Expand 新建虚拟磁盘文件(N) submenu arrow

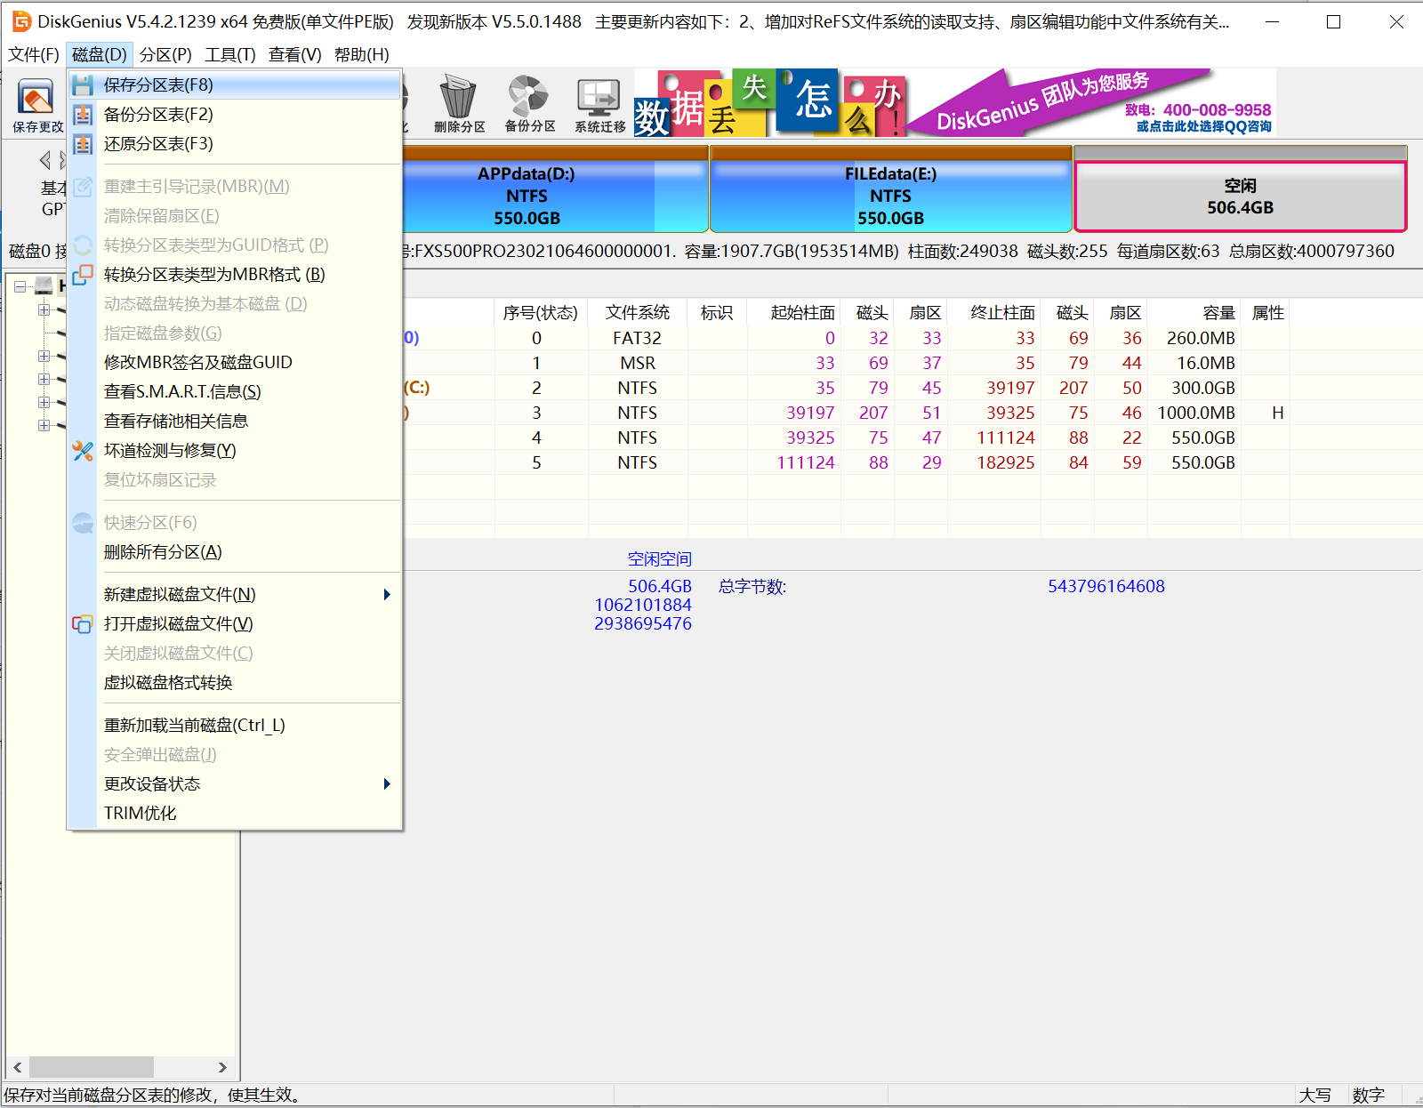(x=387, y=595)
